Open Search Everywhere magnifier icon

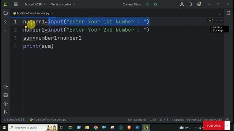[190, 4]
